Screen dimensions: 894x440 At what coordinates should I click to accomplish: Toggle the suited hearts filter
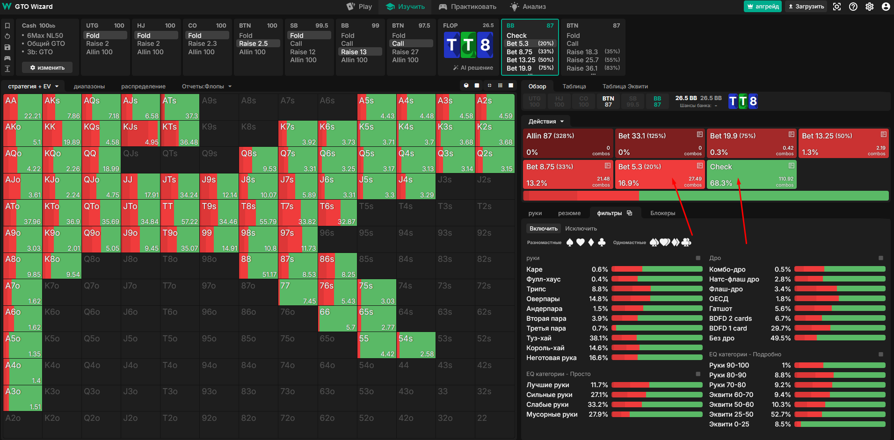click(665, 242)
